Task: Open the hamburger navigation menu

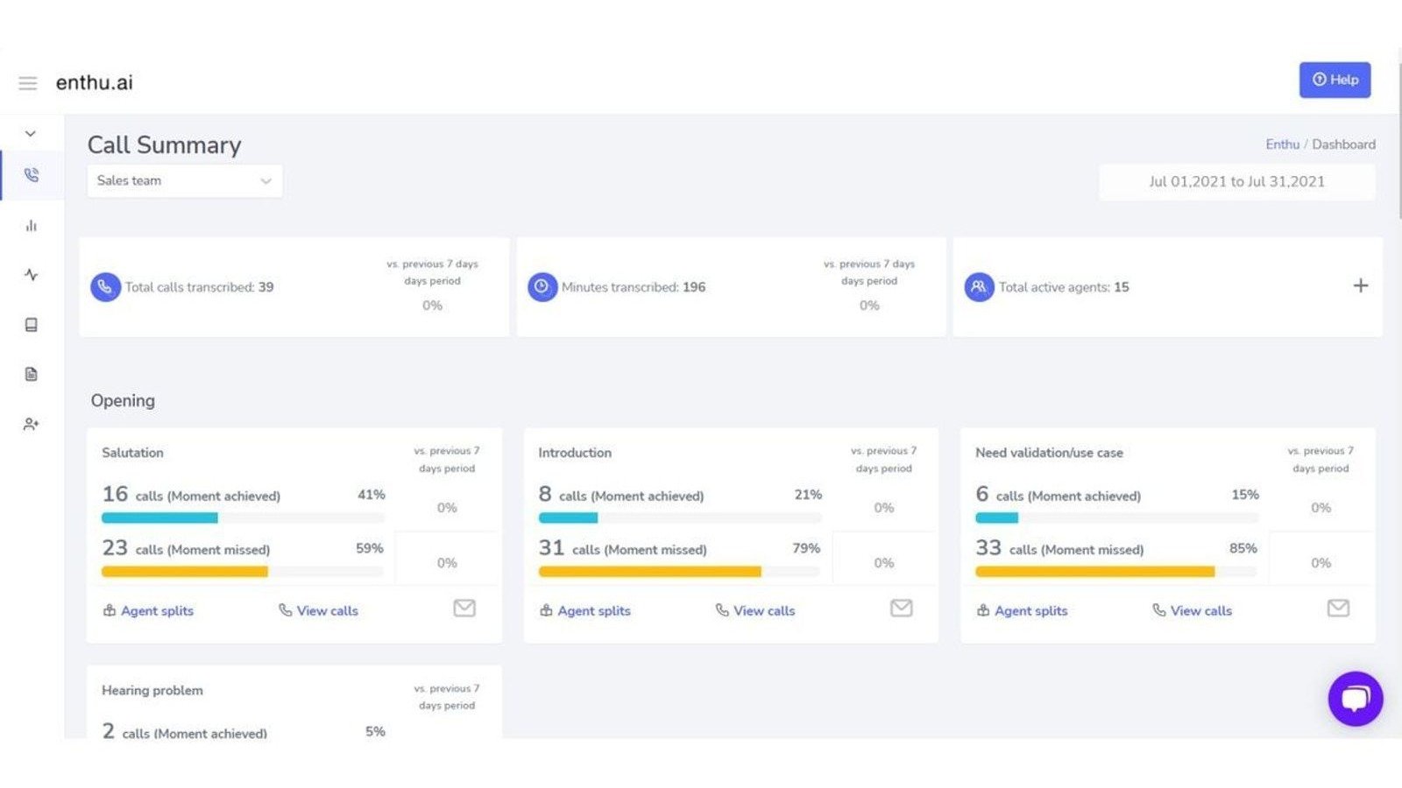Action: coord(27,82)
